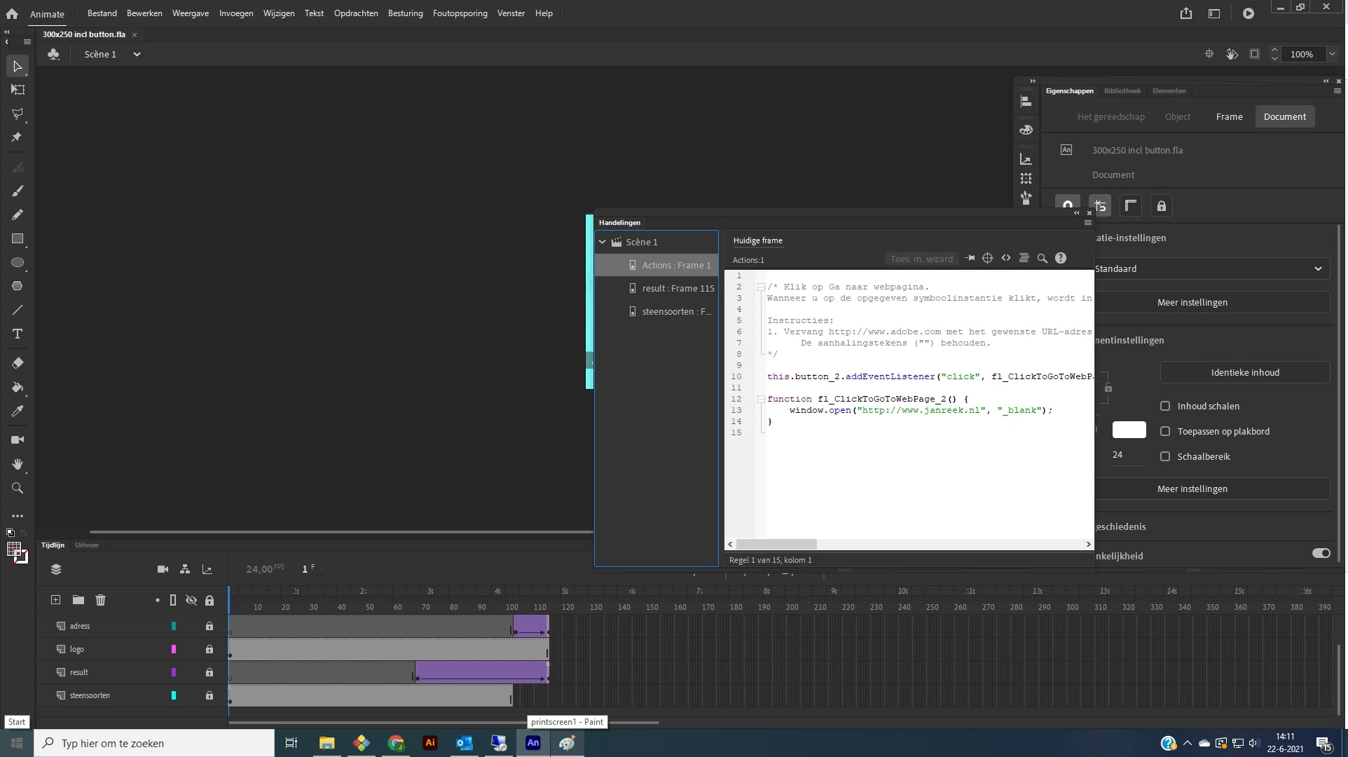The height and width of the screenshot is (757, 1348).
Task: Click the white stage color swatch
Action: [x=1129, y=430]
